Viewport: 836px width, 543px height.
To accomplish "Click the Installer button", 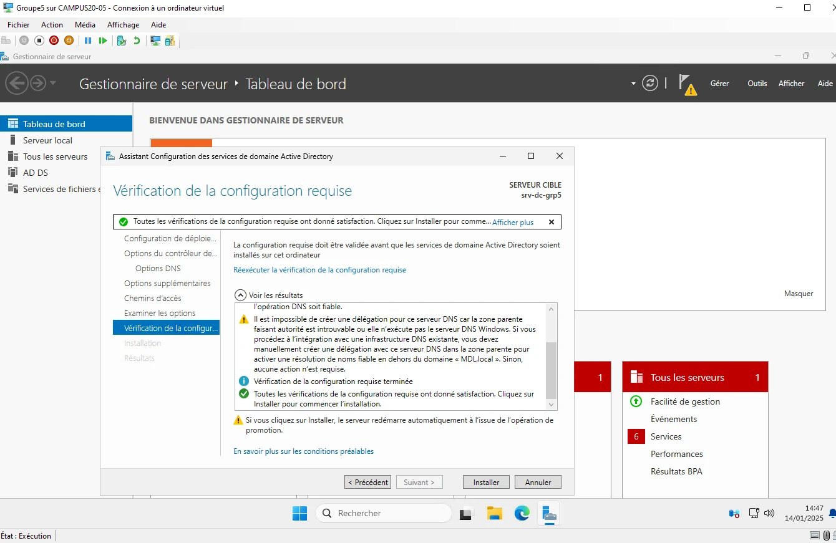I will 486,482.
